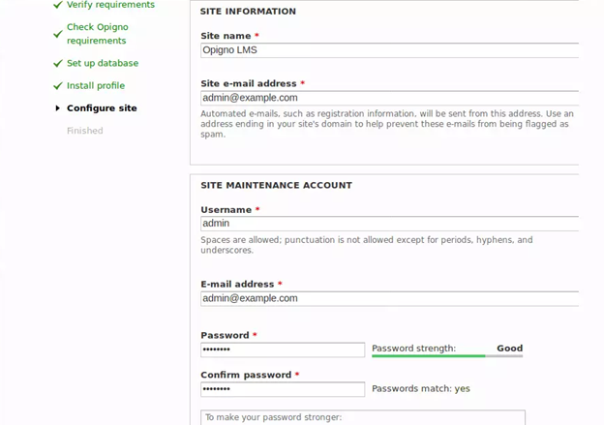Select the Check Opigno requirements step
Screen dimensions: 604x425
tap(97, 34)
